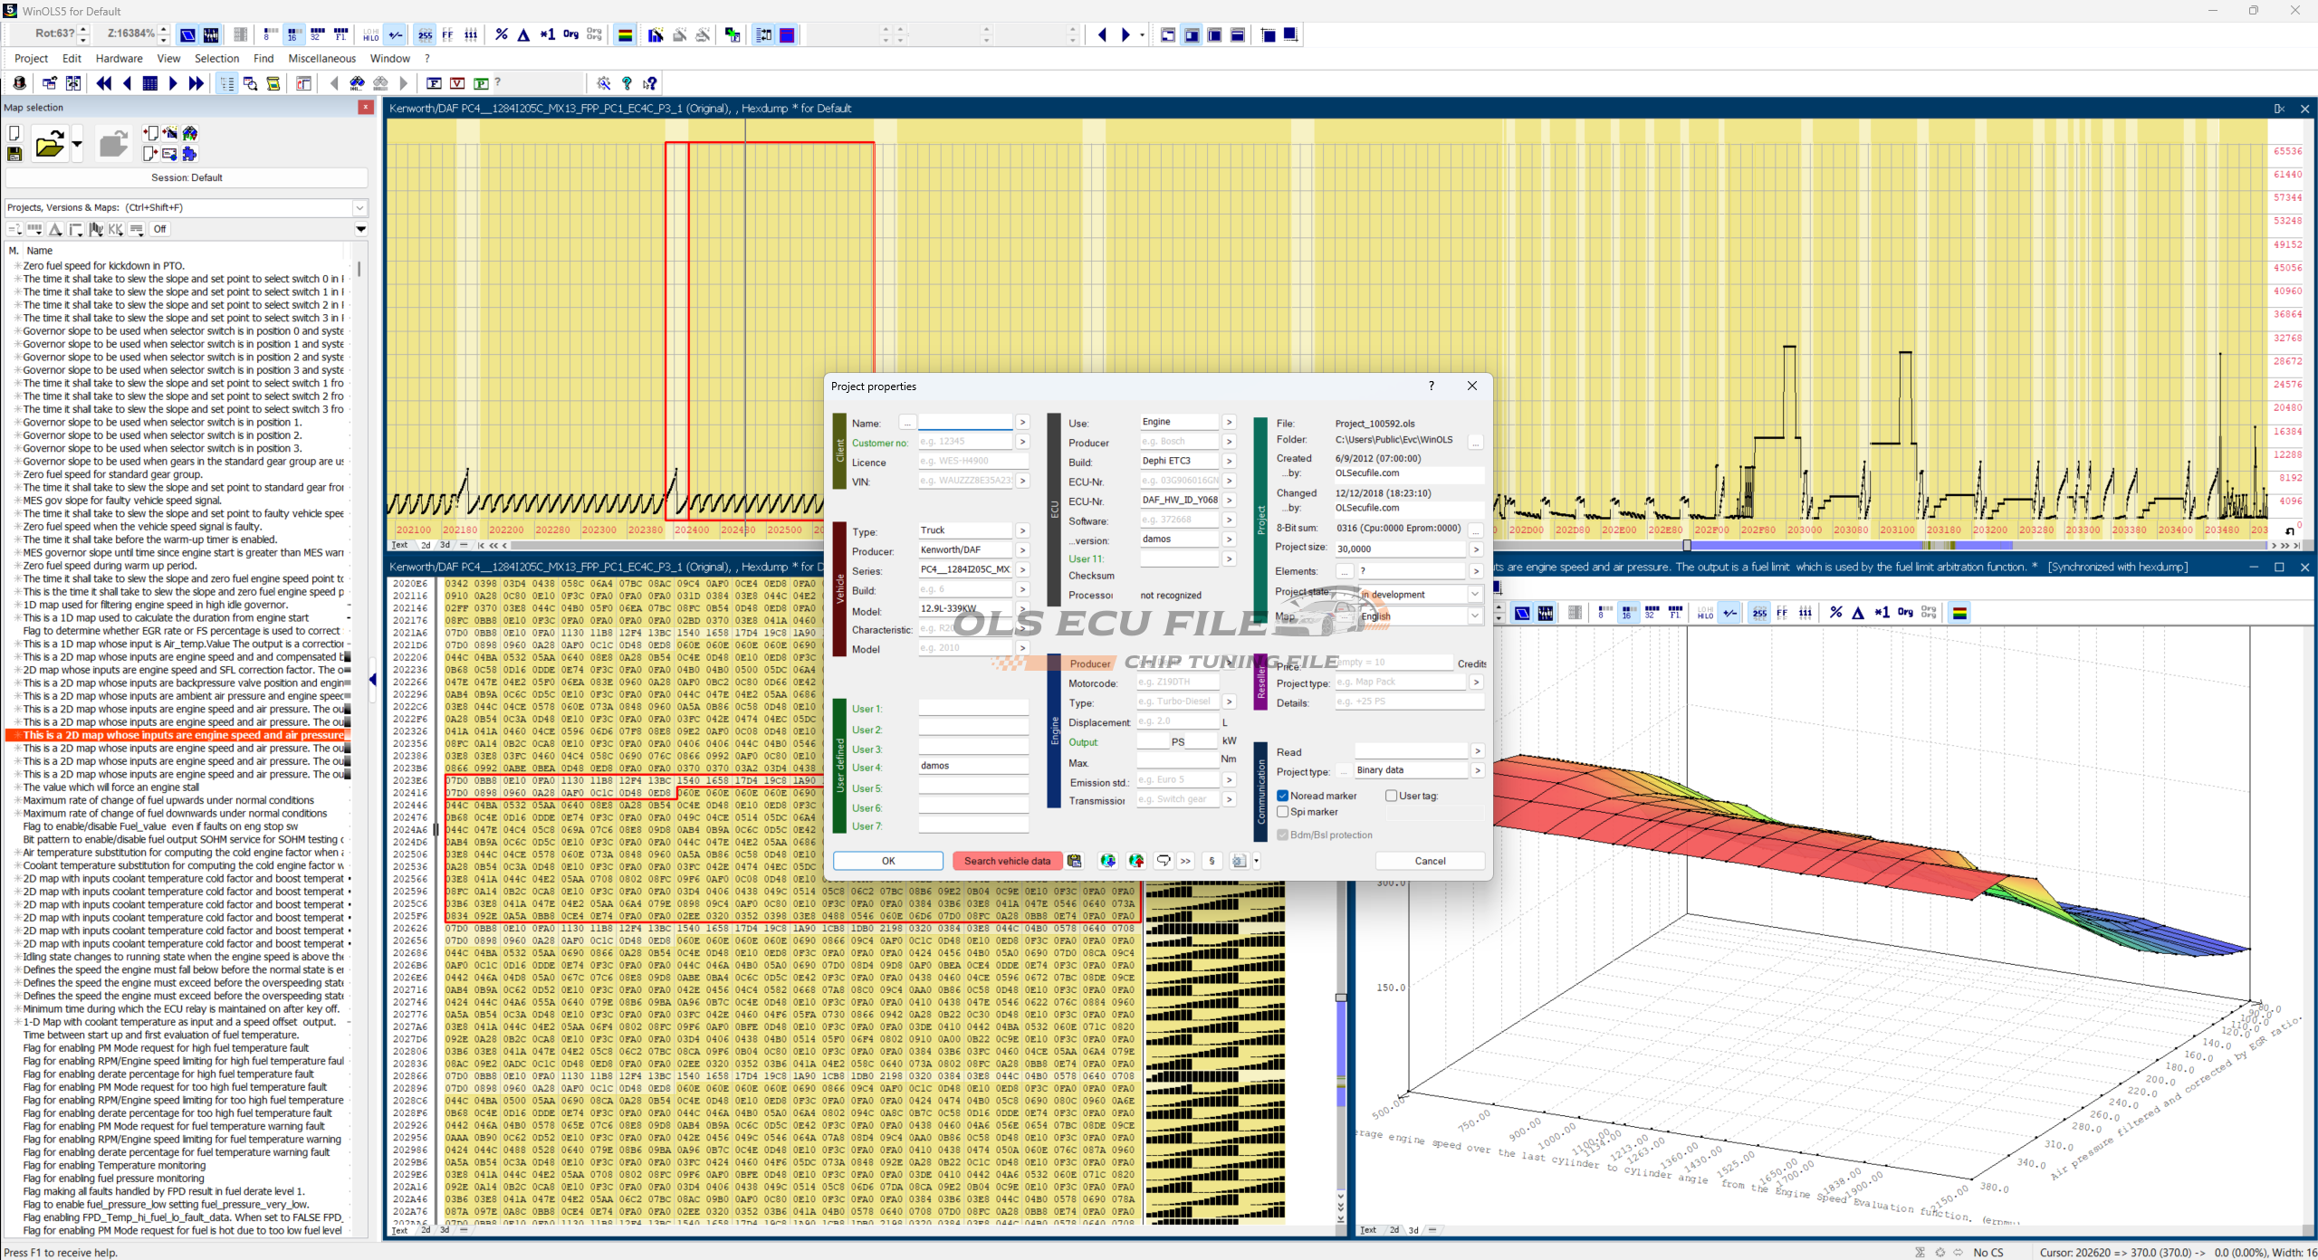Open the Project state dropdown
2318x1260 pixels.
pyautogui.click(x=1474, y=595)
